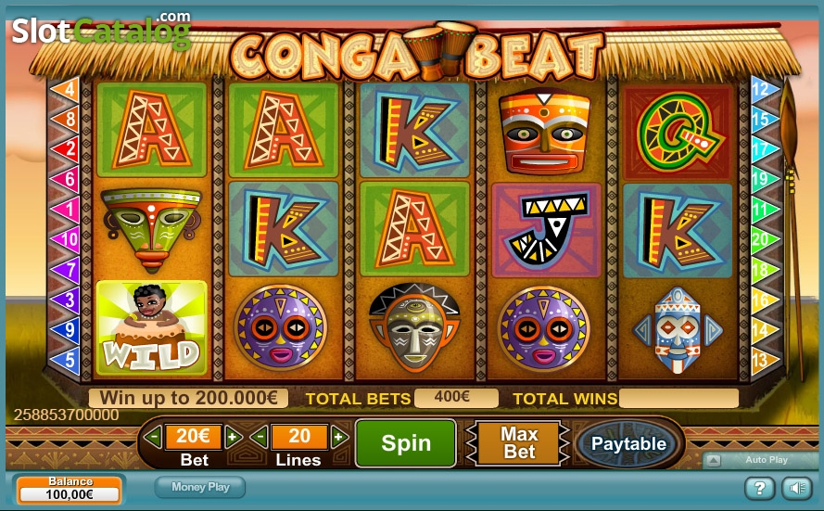
Task: Click the 20€ bet value field
Action: pos(193,437)
